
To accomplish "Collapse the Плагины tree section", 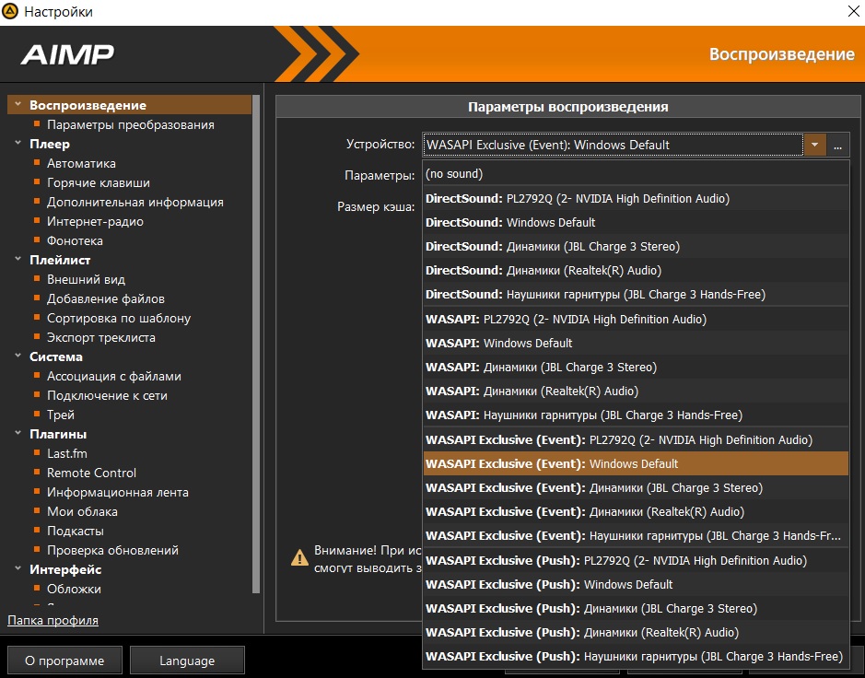I will click(18, 433).
